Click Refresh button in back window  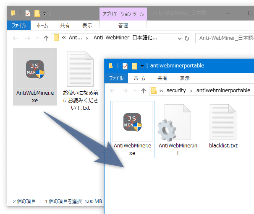186,38
